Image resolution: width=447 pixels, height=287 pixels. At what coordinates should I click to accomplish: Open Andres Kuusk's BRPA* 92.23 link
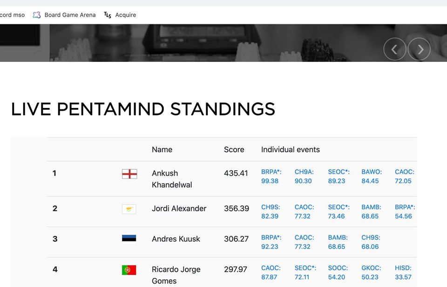pyautogui.click(x=271, y=242)
